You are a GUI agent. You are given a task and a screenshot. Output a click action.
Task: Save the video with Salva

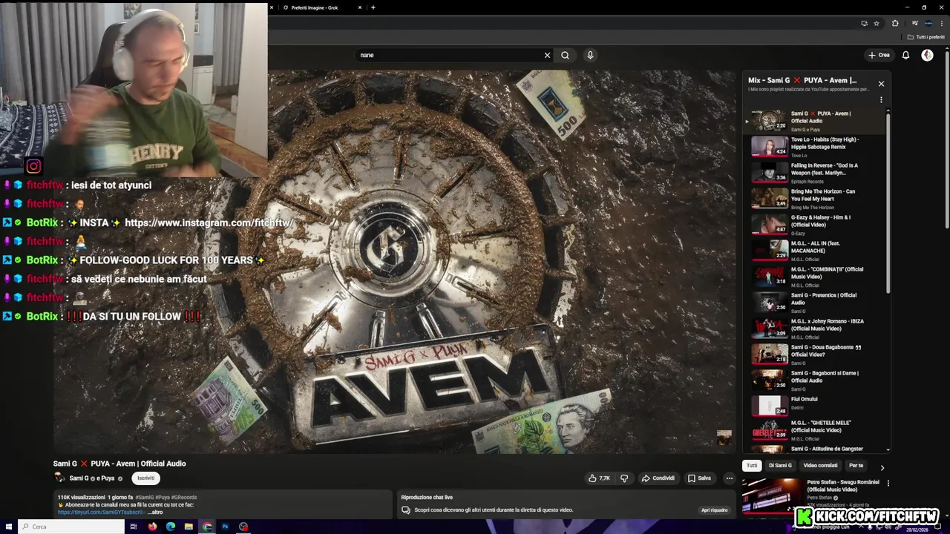click(699, 478)
